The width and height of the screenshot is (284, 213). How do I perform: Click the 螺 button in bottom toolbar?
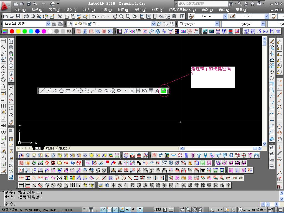pyautogui.click(x=190, y=185)
